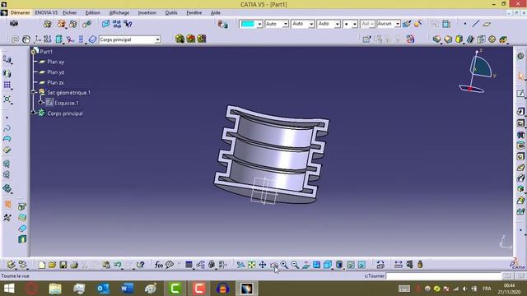
Task: Click the 3D part model in viewport
Action: click(x=272, y=155)
